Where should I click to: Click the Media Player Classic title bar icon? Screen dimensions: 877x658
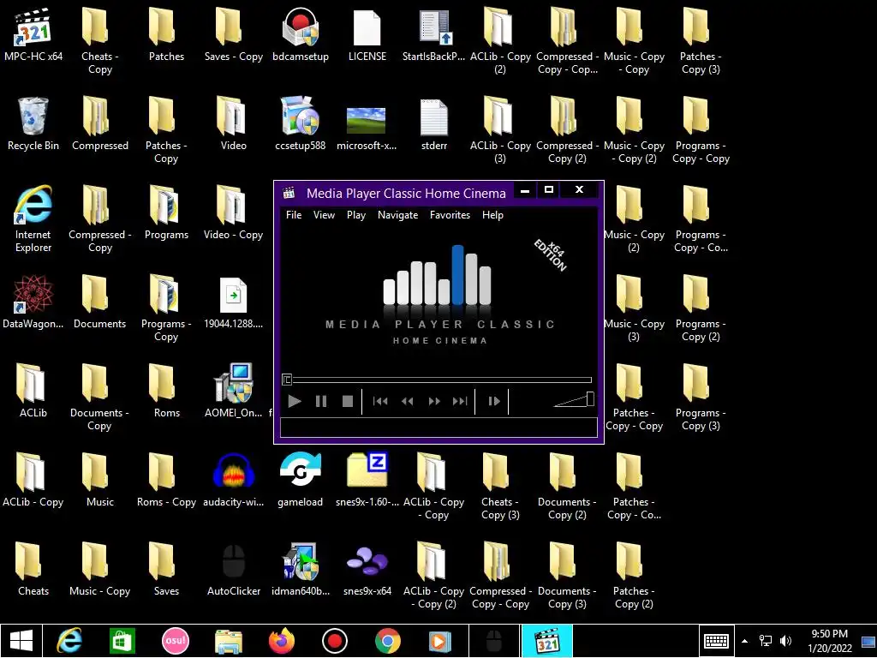pos(289,193)
